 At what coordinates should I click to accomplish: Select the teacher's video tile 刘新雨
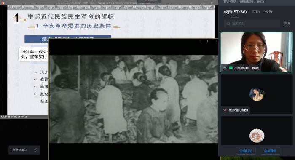point(257,52)
